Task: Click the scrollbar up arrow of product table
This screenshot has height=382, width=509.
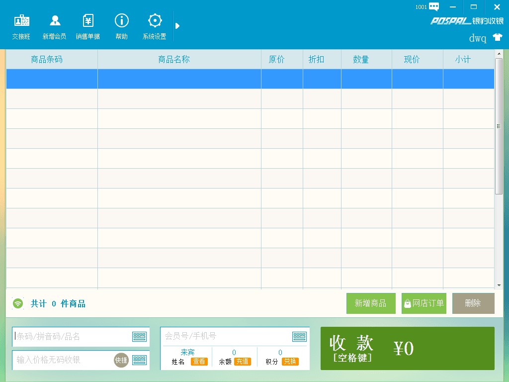Action: tap(499, 53)
